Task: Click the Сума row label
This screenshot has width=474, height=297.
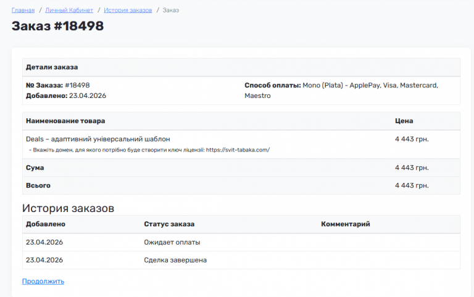Action: 35,168
